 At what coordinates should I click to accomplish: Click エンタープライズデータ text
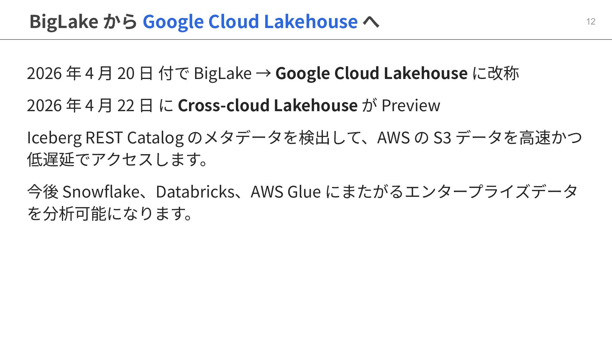(x=491, y=191)
